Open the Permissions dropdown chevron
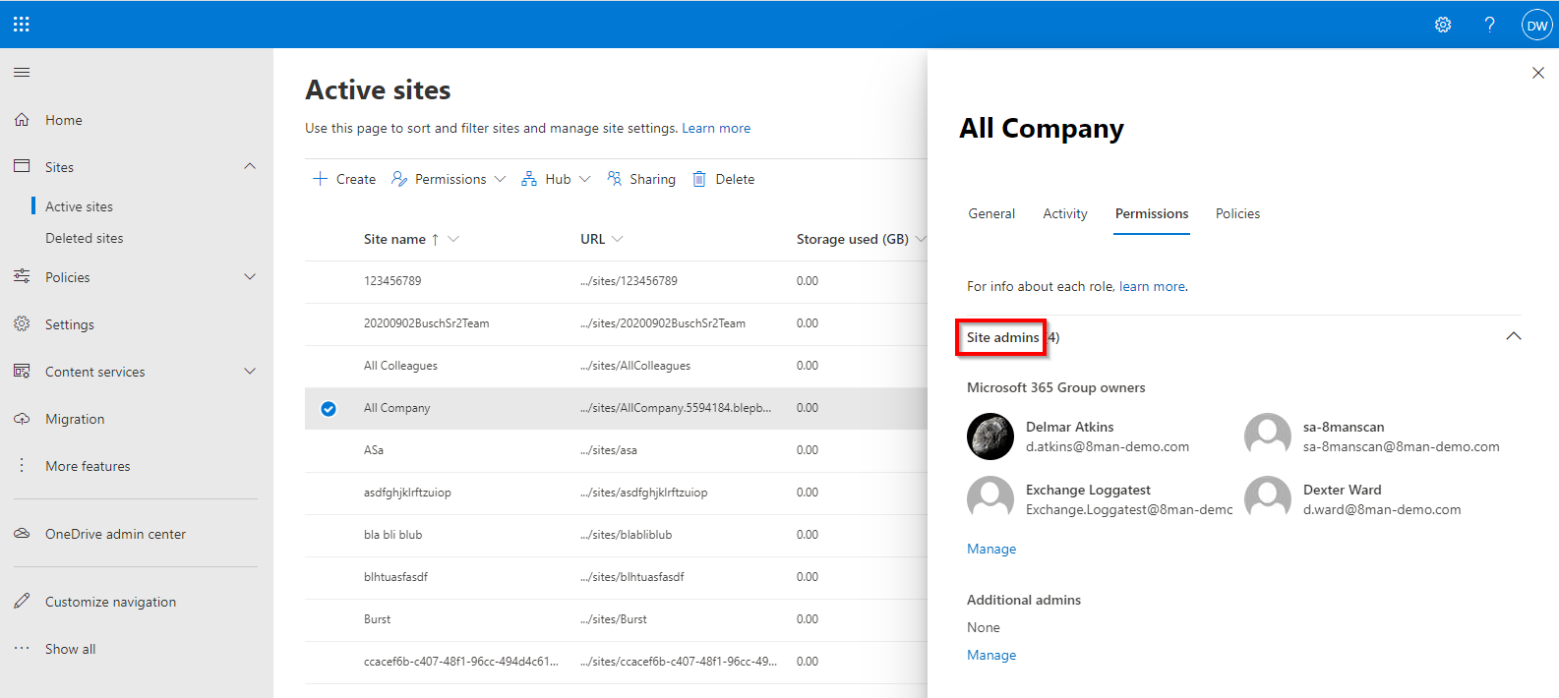Screen dimensions: 1559x698 (x=500, y=179)
